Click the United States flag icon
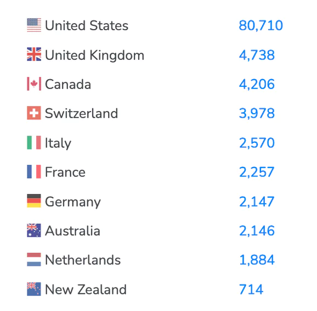The height and width of the screenshot is (311, 317). [x=34, y=25]
